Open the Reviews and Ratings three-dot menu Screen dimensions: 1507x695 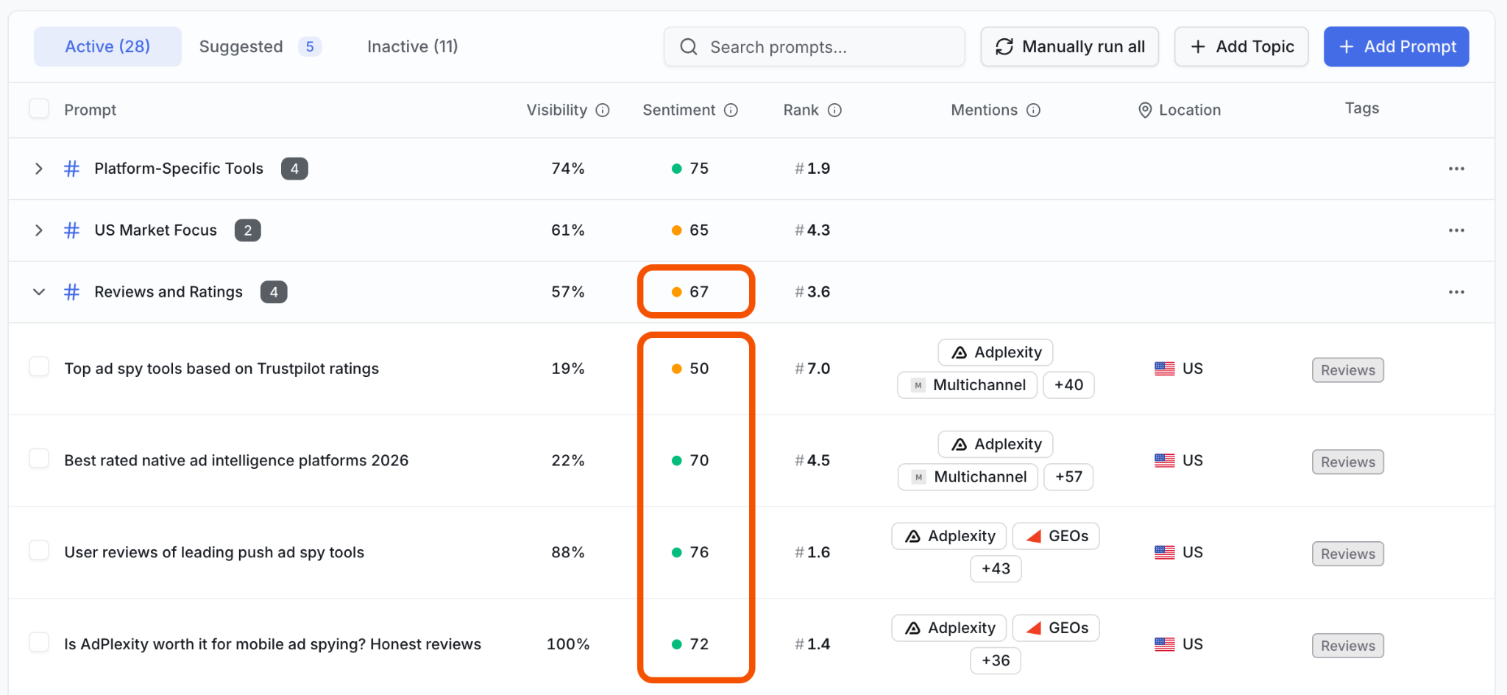click(x=1456, y=292)
